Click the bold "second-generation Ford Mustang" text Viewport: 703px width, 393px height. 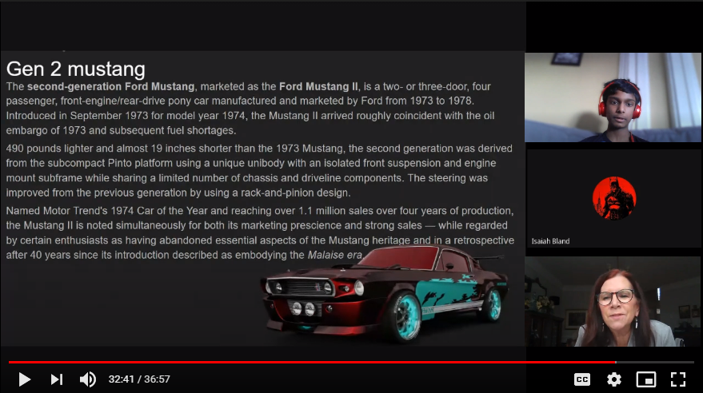tap(110, 86)
